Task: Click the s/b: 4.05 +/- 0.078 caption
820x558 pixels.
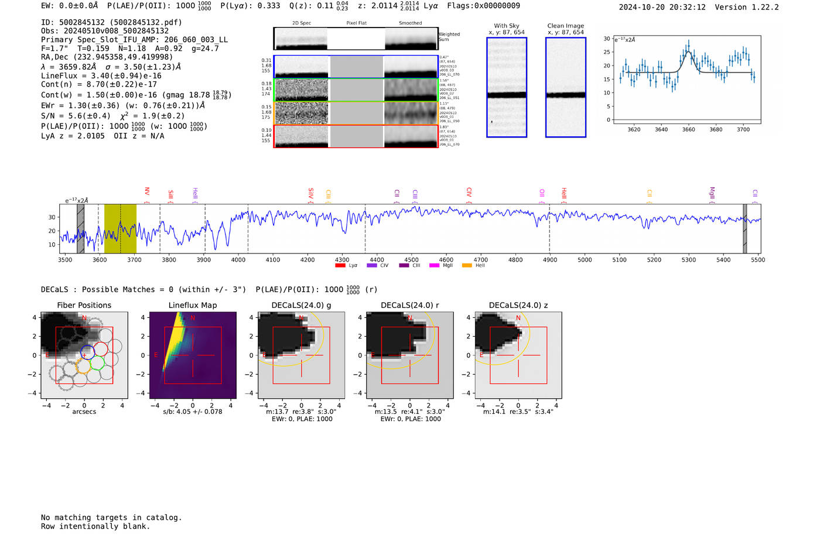Action: (x=193, y=412)
